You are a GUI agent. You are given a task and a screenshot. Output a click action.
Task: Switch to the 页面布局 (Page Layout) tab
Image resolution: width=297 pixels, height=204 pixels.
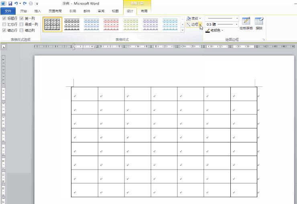click(55, 11)
